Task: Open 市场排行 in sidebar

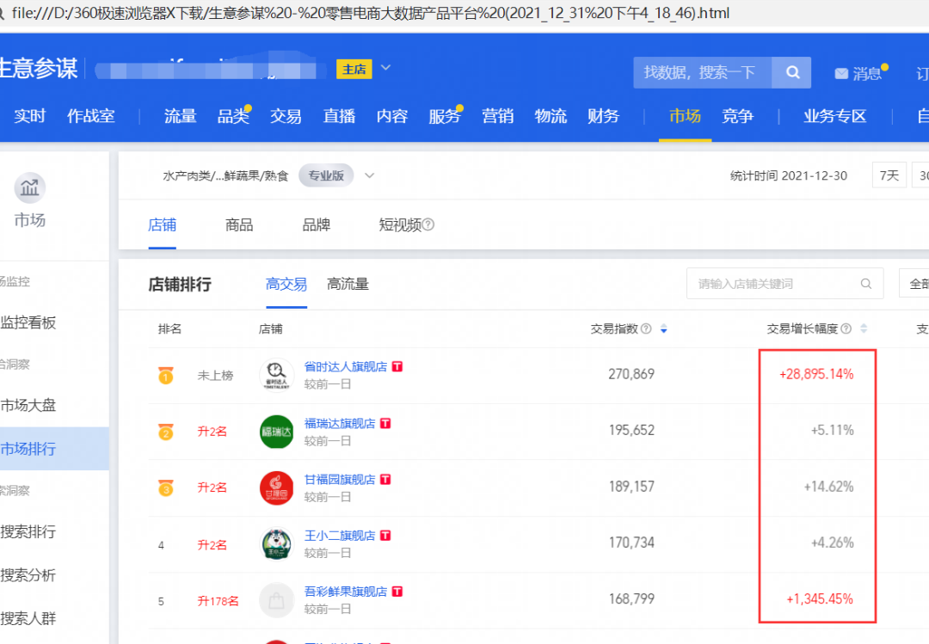Action: point(28,449)
